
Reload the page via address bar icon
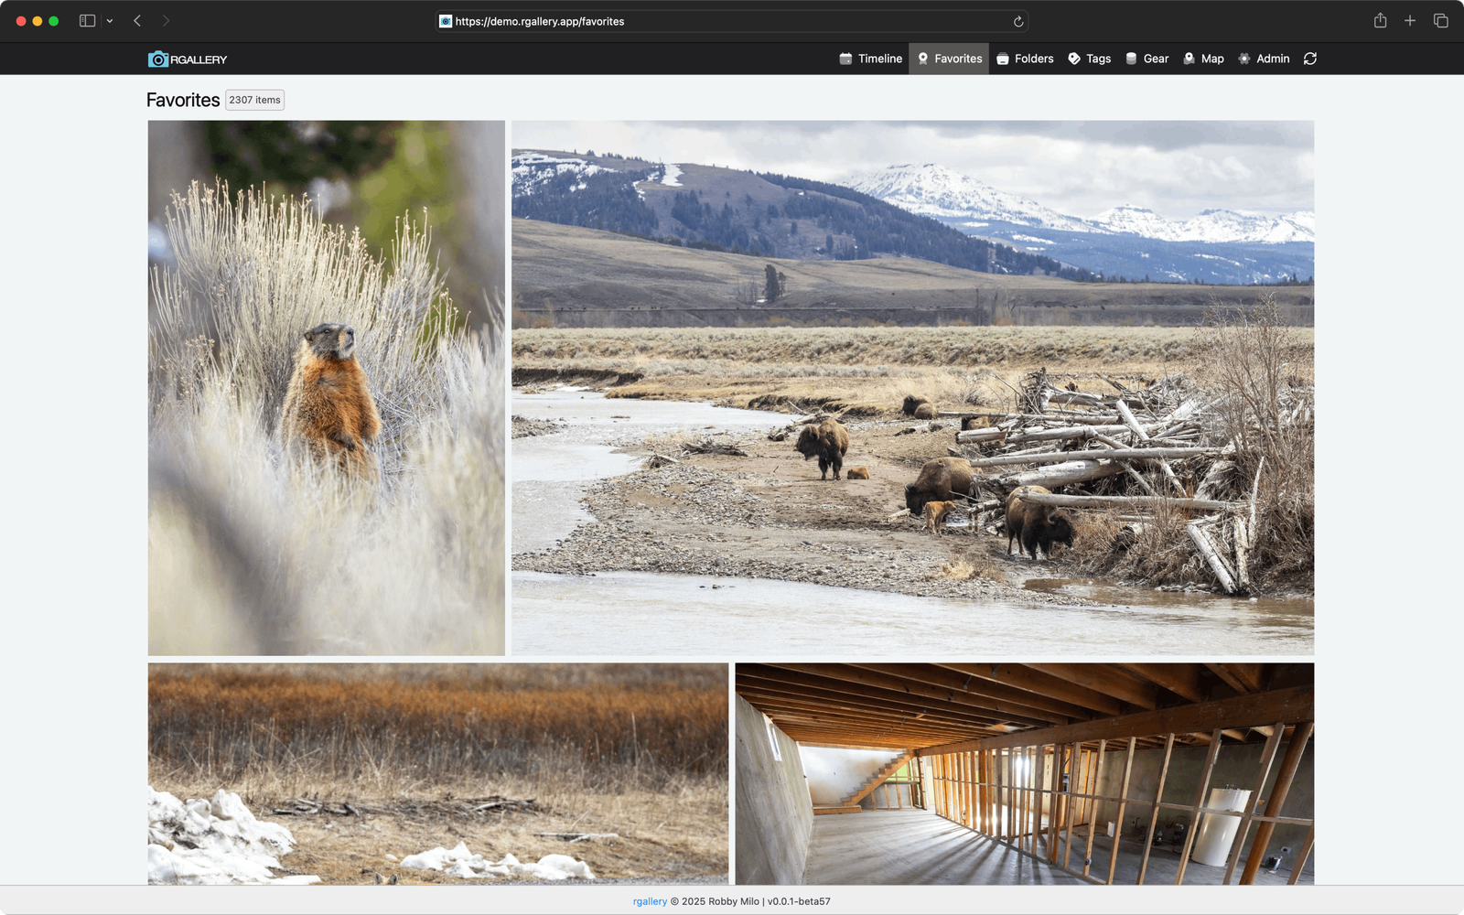click(x=1017, y=21)
